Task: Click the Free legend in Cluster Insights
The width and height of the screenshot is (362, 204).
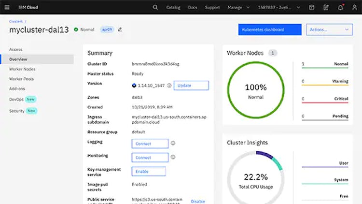Action: click(325, 197)
